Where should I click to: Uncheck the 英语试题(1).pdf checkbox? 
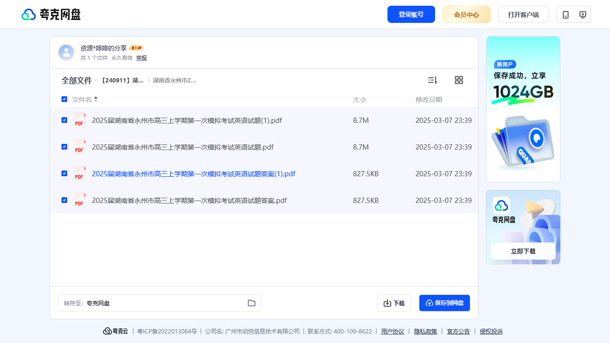64,120
